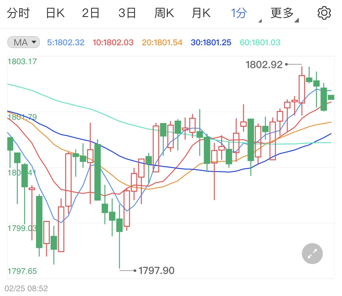The image size is (342, 296).
Task: Switch to the 分时 tab
Action: (x=18, y=13)
